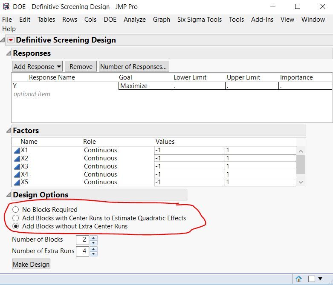Viewport: 333px width, 285px height.
Task: Click the Upper Limit cell for Y
Action: (x=252, y=86)
